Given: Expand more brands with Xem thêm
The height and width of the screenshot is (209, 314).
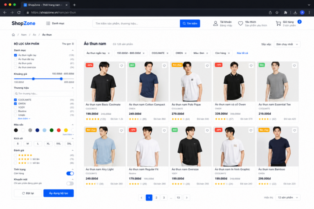Looking at the screenshot, I should [24, 119].
